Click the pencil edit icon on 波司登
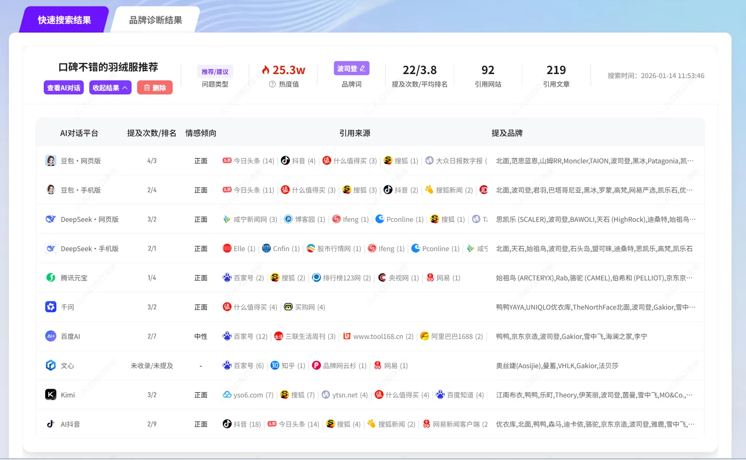Viewport: 746px width, 460px height. pos(363,68)
